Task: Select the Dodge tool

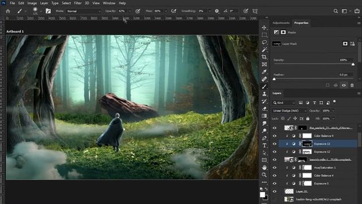Action: point(264,131)
